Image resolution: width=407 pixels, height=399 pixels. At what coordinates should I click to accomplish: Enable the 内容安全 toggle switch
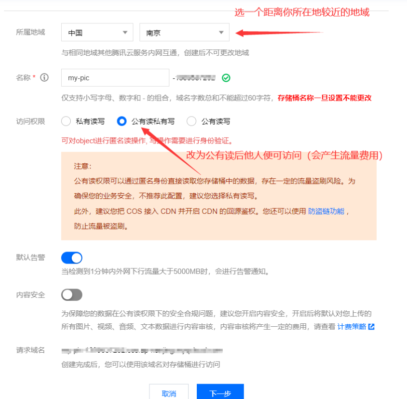72,295
